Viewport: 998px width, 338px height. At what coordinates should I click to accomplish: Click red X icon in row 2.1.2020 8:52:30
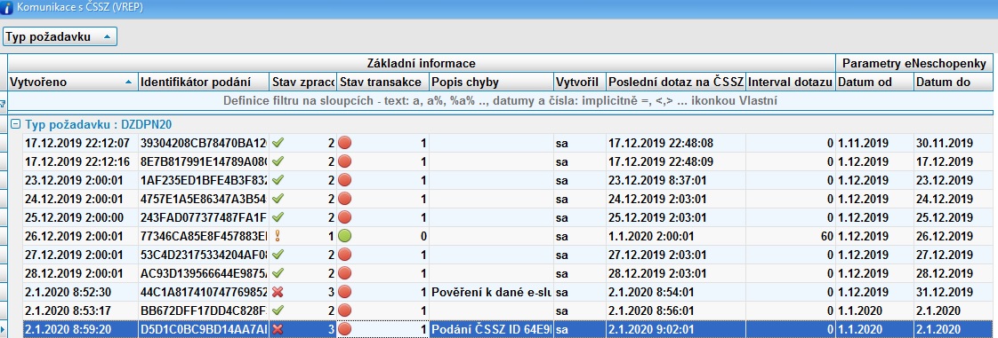point(278,292)
